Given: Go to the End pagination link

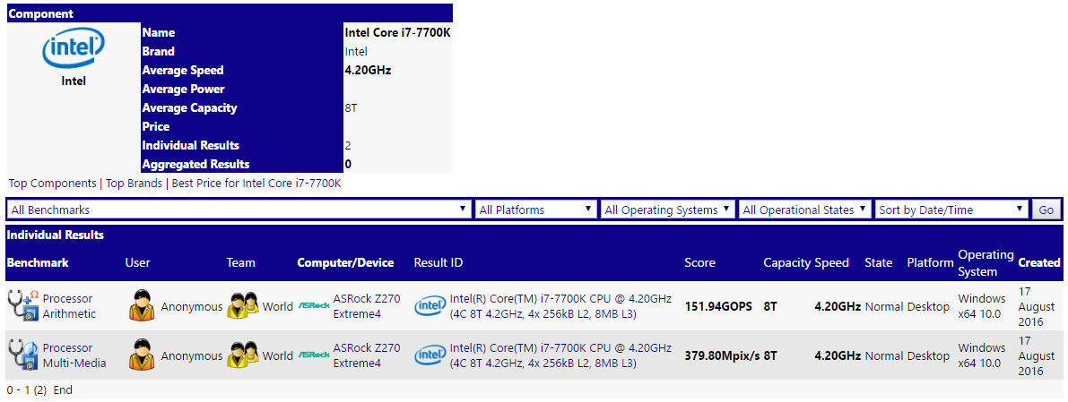Looking at the screenshot, I should click(x=63, y=389).
